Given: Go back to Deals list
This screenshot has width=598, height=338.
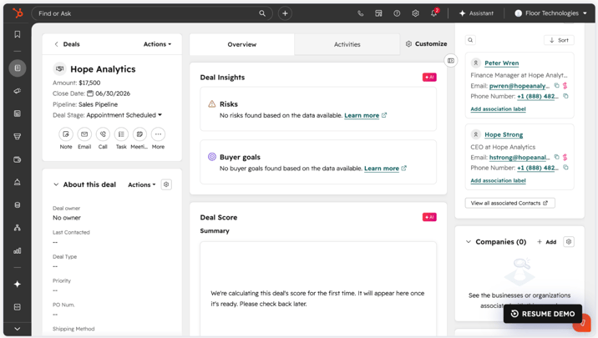Looking at the screenshot, I should (67, 44).
